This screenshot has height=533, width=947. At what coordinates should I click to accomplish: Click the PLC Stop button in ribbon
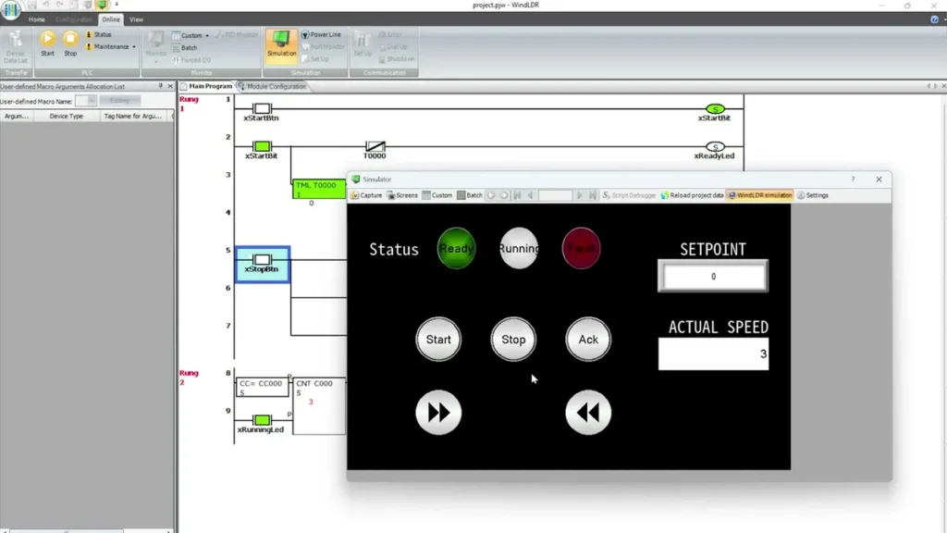[70, 43]
